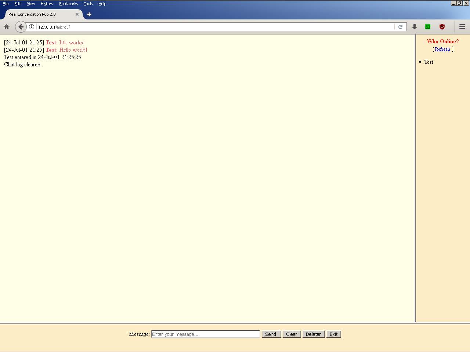
Task: Open the site information icon
Action: [x=32, y=27]
